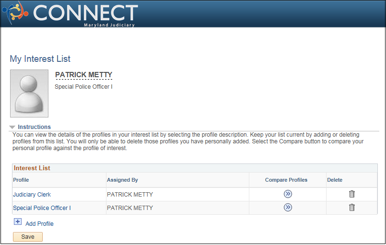Click the user avatar placeholder image
Viewport: 386px width, 245px height.
point(29,93)
